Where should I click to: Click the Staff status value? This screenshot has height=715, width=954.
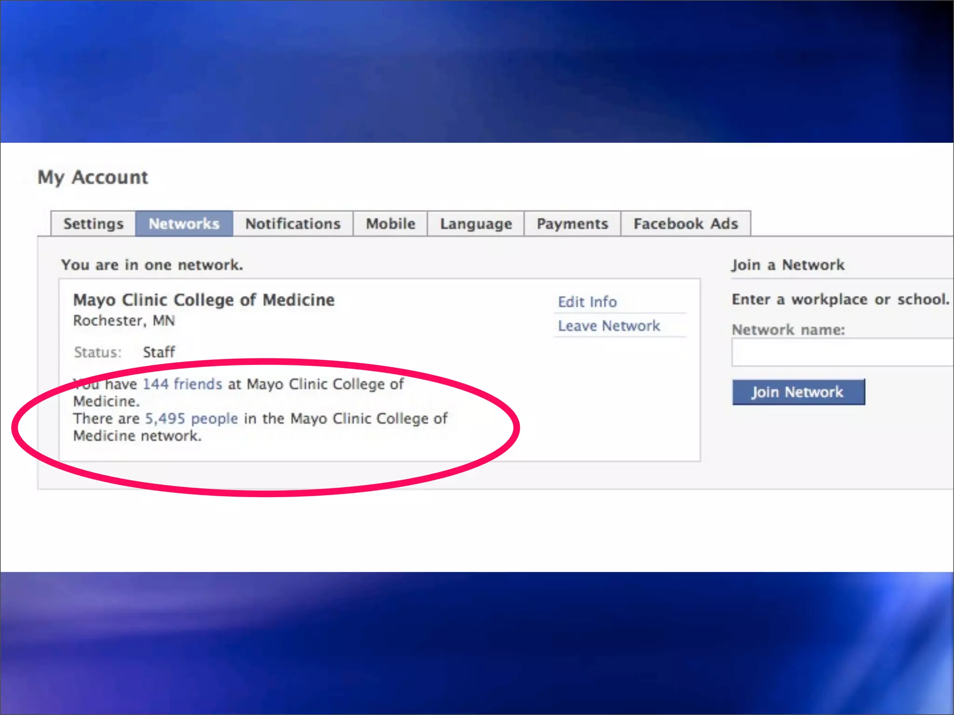click(159, 352)
